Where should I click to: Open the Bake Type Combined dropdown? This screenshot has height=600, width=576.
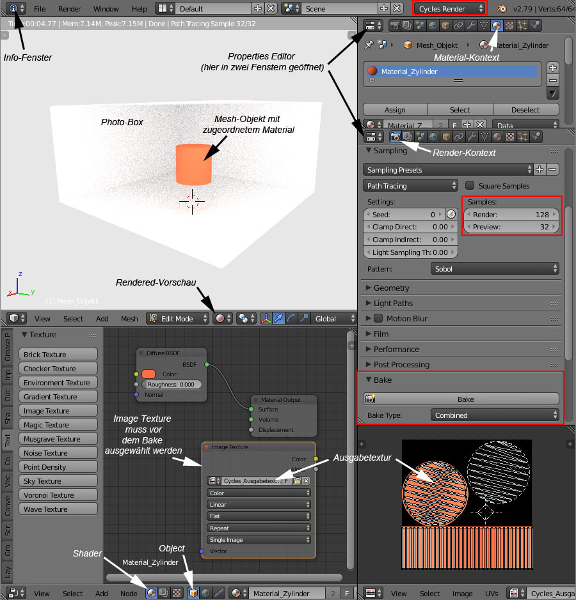494,415
